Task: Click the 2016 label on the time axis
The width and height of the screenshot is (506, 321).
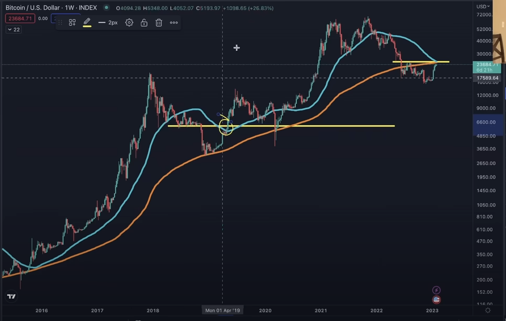Action: pyautogui.click(x=42, y=310)
